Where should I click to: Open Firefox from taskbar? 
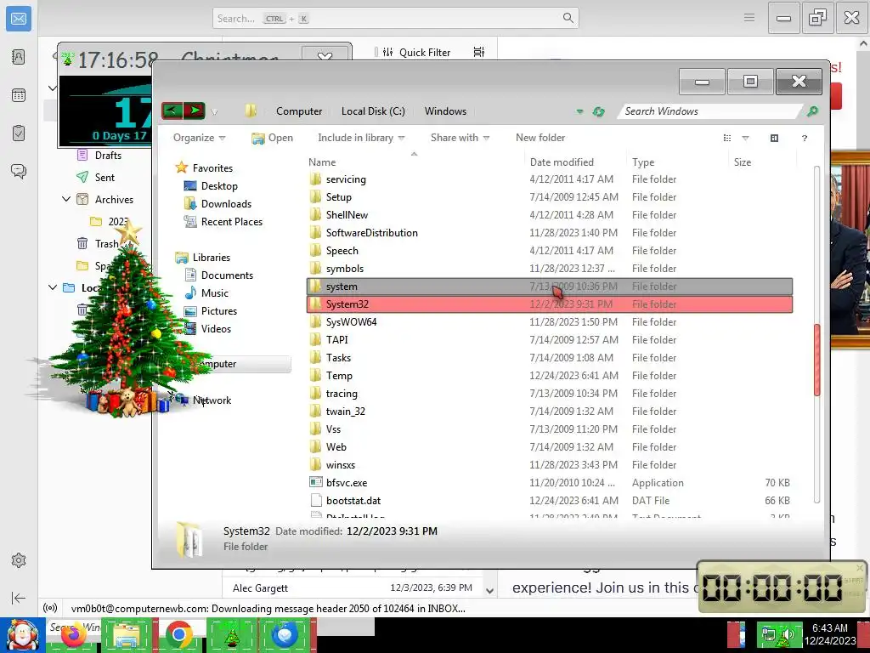tap(74, 635)
